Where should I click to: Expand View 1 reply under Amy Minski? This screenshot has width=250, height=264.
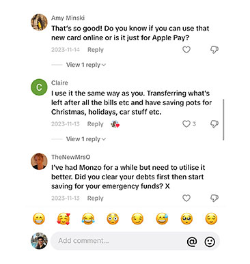[86, 65]
